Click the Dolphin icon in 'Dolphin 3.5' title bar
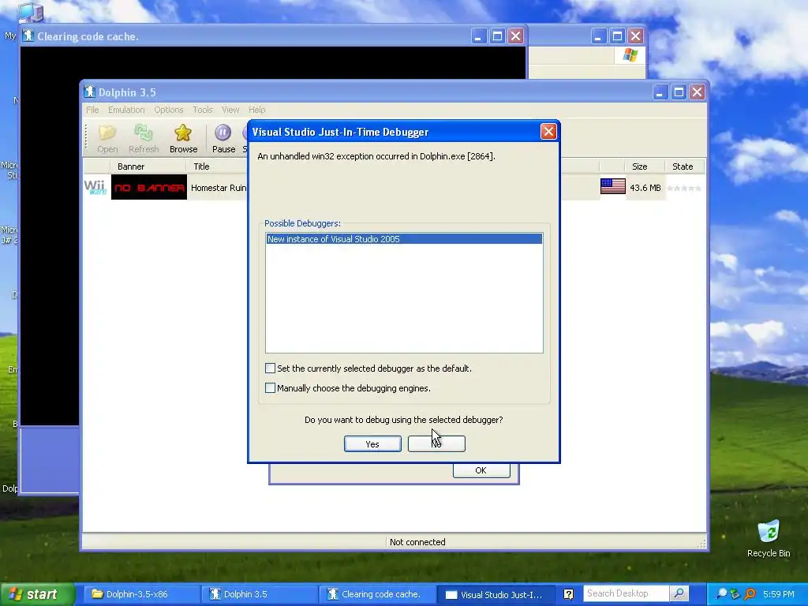 [90, 92]
